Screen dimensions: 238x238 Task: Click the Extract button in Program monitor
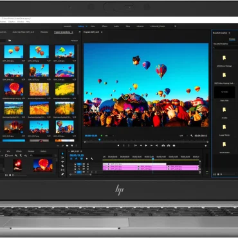pos(169,145)
